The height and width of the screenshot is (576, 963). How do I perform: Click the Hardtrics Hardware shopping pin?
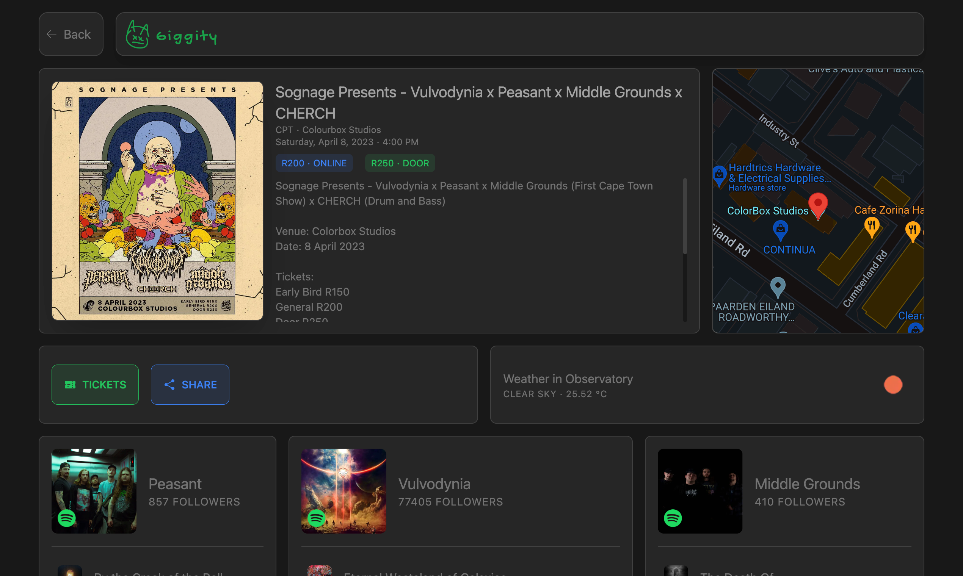[x=719, y=176]
